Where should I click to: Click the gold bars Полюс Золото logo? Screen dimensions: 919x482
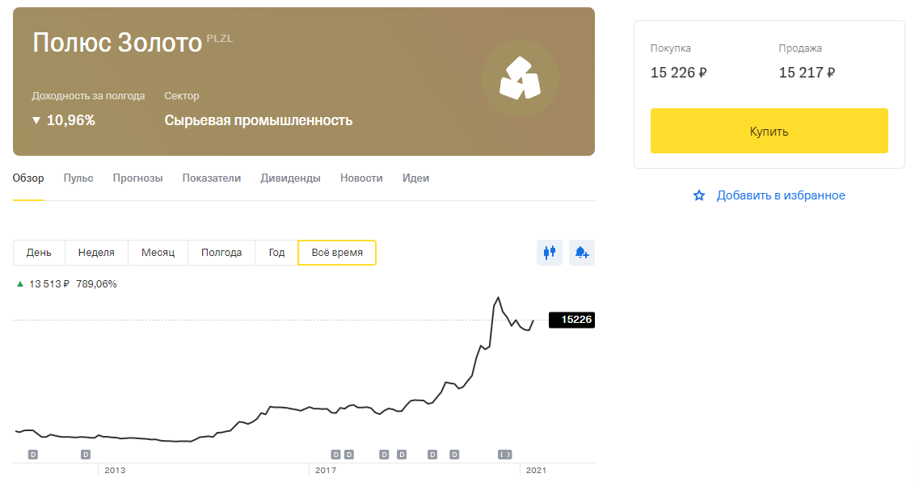521,78
